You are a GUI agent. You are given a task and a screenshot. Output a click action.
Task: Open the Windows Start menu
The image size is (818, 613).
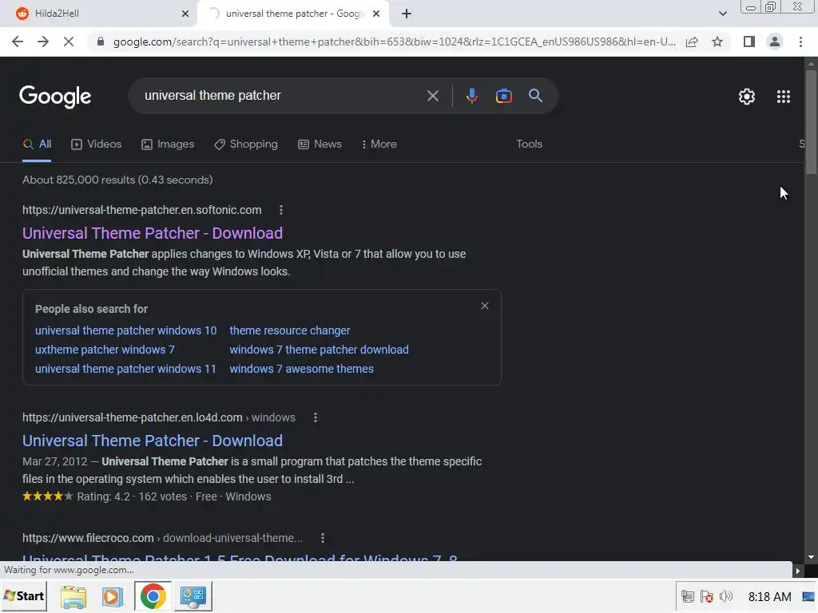tap(24, 595)
